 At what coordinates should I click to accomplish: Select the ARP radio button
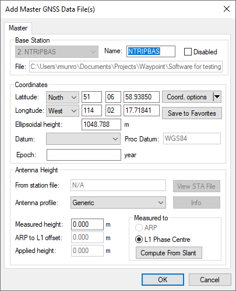click(139, 227)
